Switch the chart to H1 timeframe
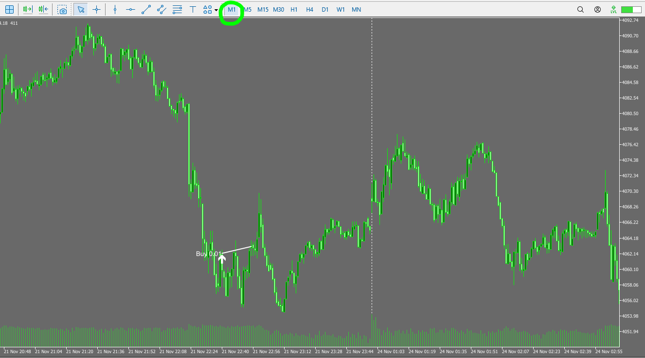645x358 pixels. pyautogui.click(x=294, y=9)
